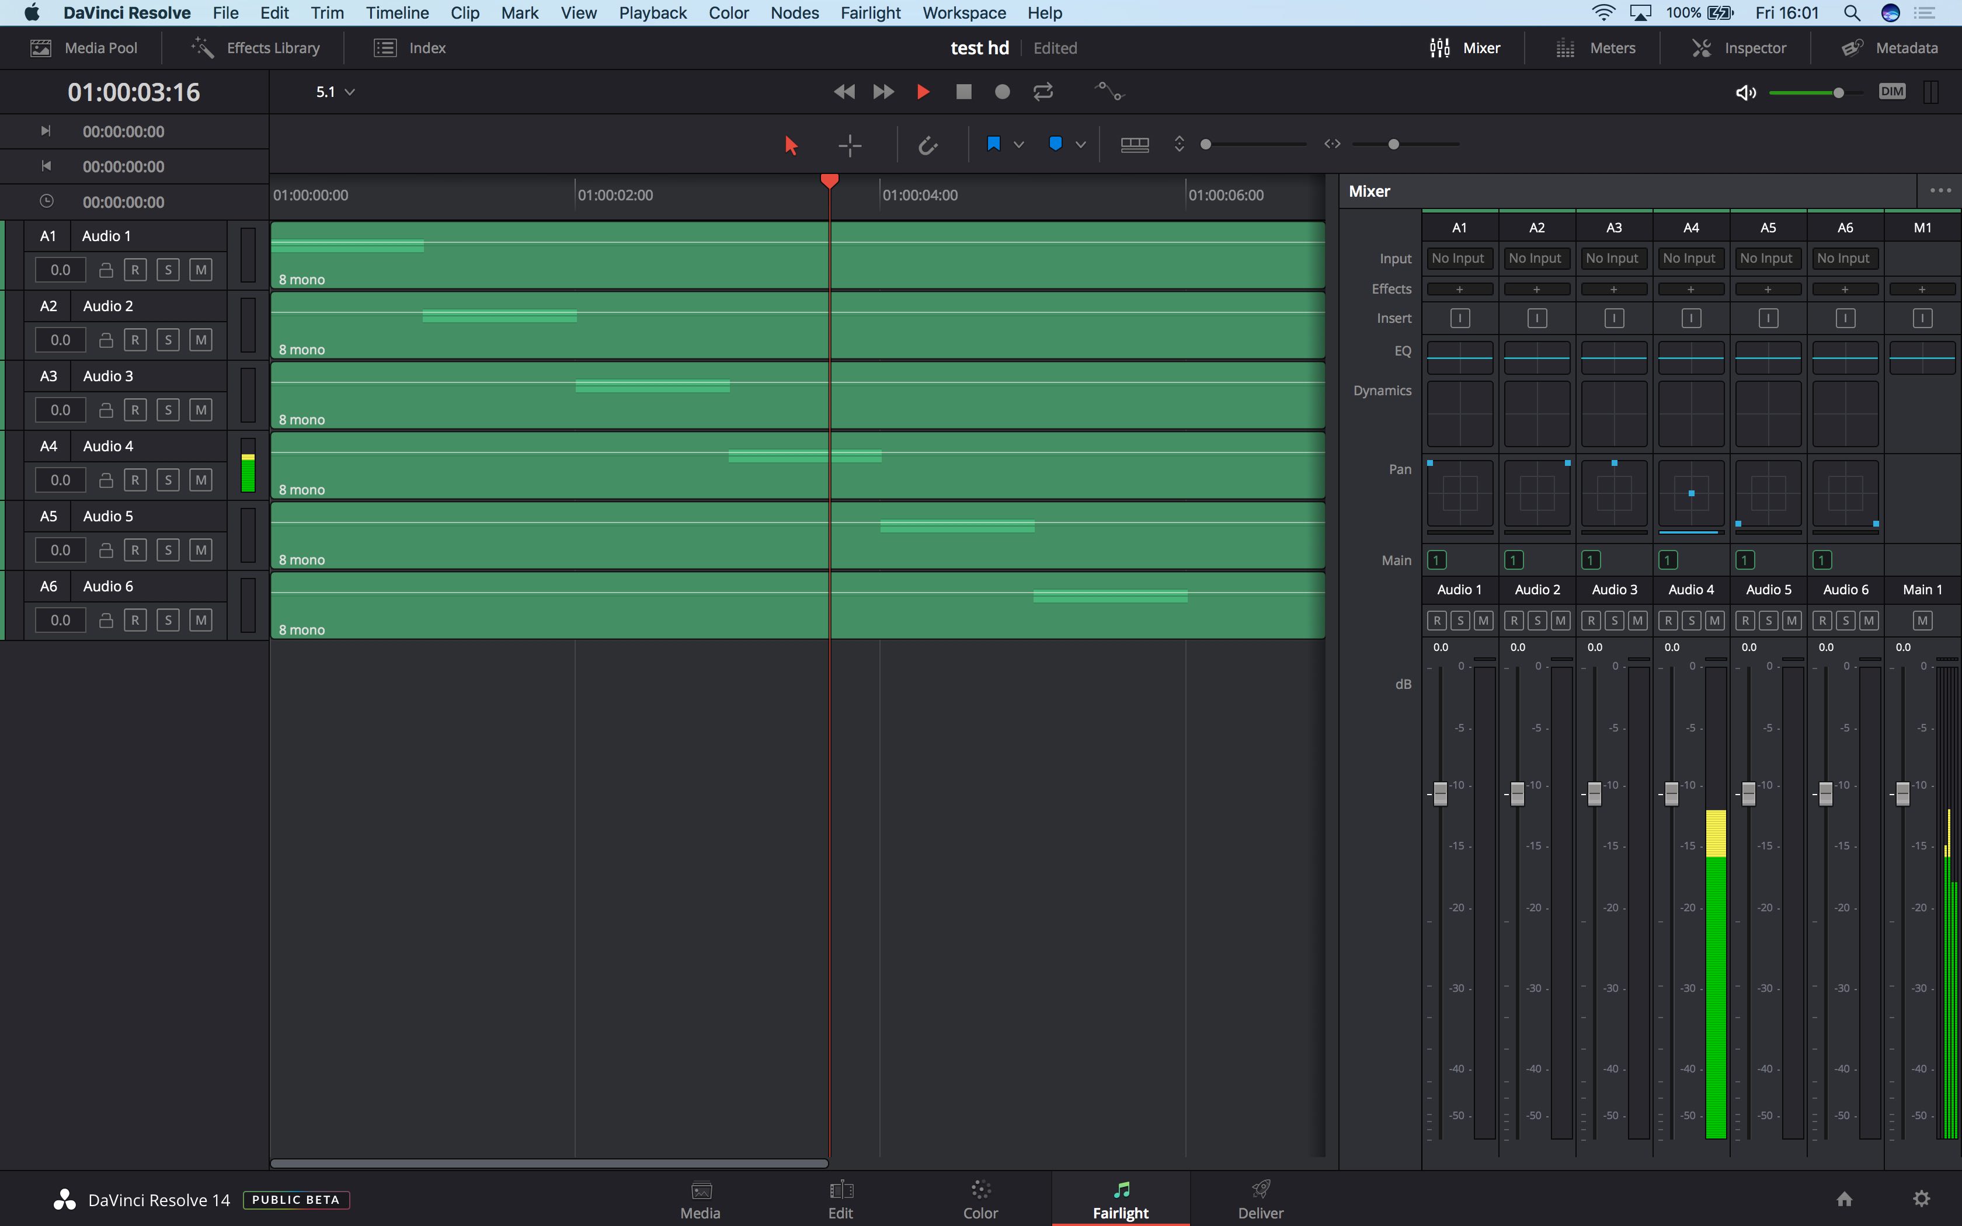Mute the Main 1 channel in mixer
Viewport: 1962px width, 1226px height.
1922,620
